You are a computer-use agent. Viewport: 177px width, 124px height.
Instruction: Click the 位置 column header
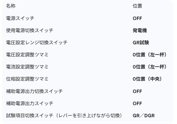coord(137,6)
